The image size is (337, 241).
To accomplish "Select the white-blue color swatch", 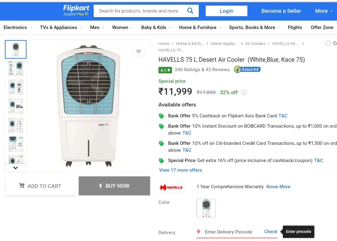I will coord(206,208).
